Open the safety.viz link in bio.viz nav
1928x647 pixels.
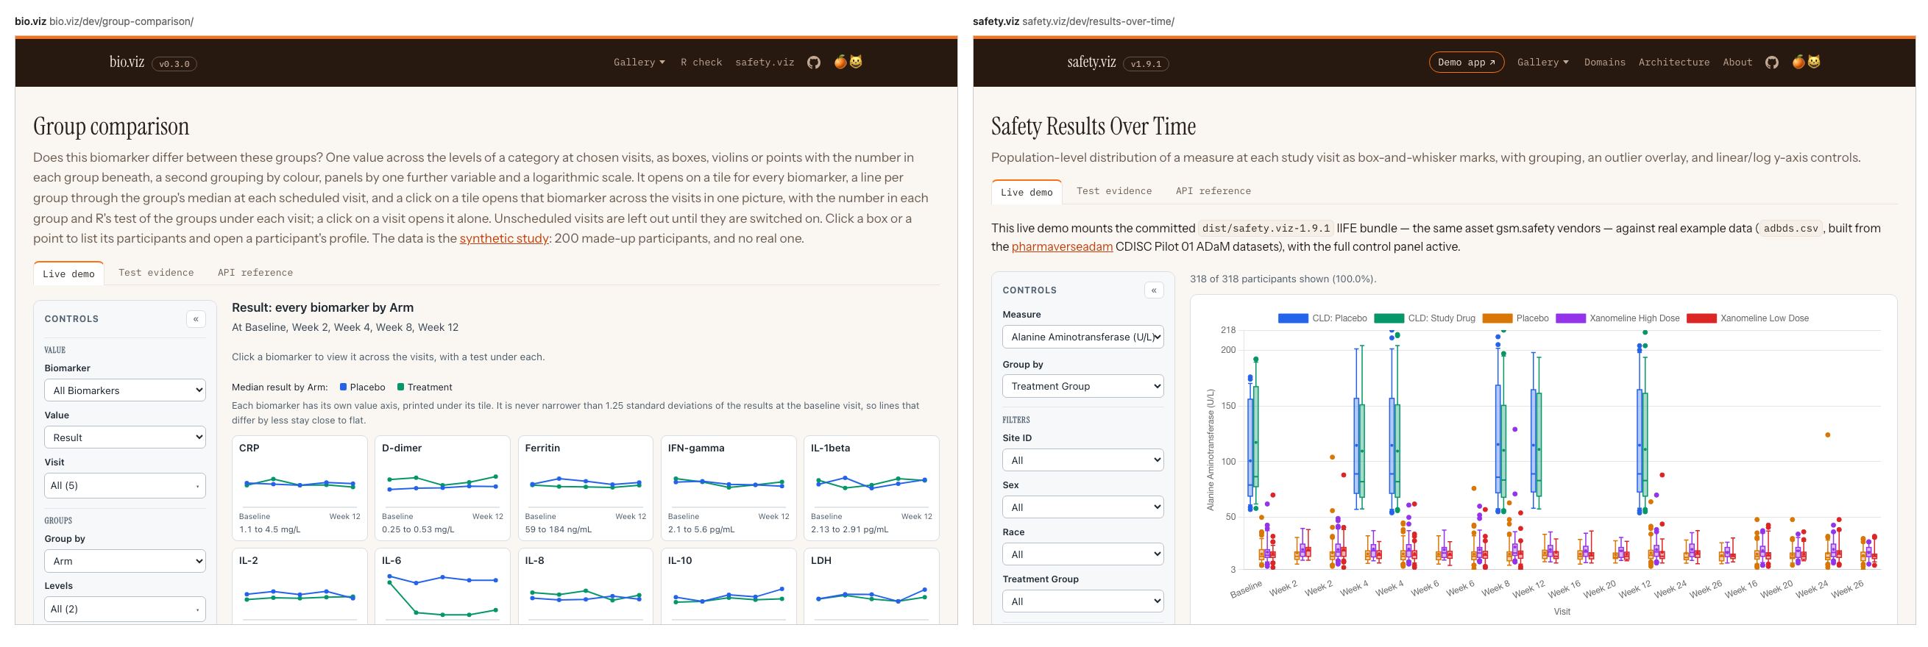coord(764,62)
